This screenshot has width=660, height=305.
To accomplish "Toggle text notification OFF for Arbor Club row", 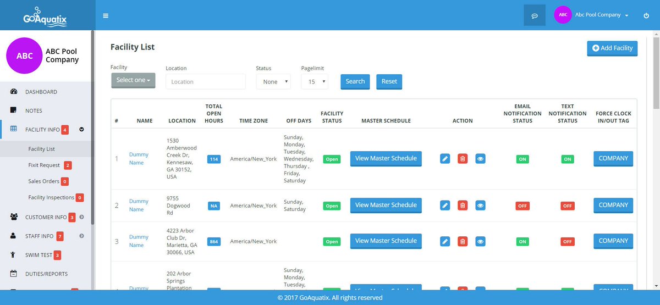I will pyautogui.click(x=568, y=241).
